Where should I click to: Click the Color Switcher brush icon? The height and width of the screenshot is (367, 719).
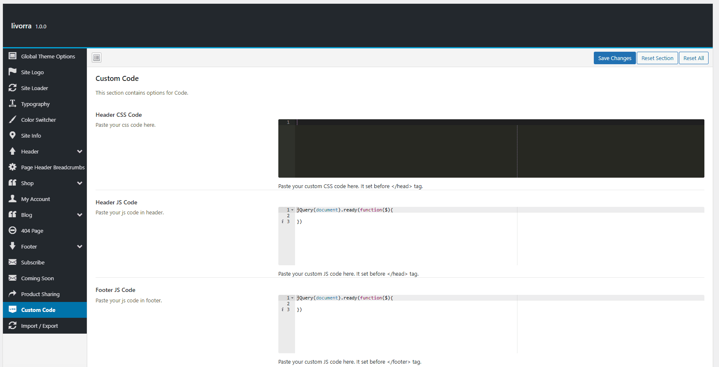coord(13,119)
